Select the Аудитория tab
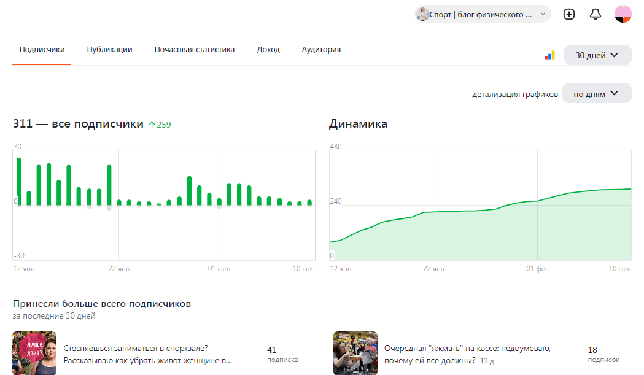Image resolution: width=644 pixels, height=375 pixels. (x=321, y=50)
